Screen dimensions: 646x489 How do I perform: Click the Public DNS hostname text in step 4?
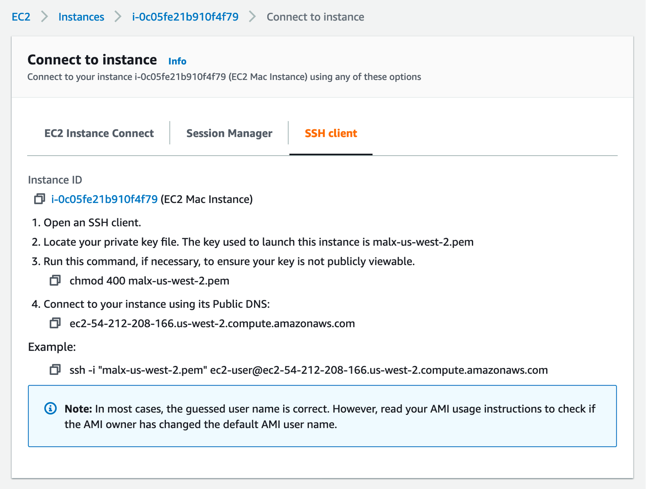point(212,324)
